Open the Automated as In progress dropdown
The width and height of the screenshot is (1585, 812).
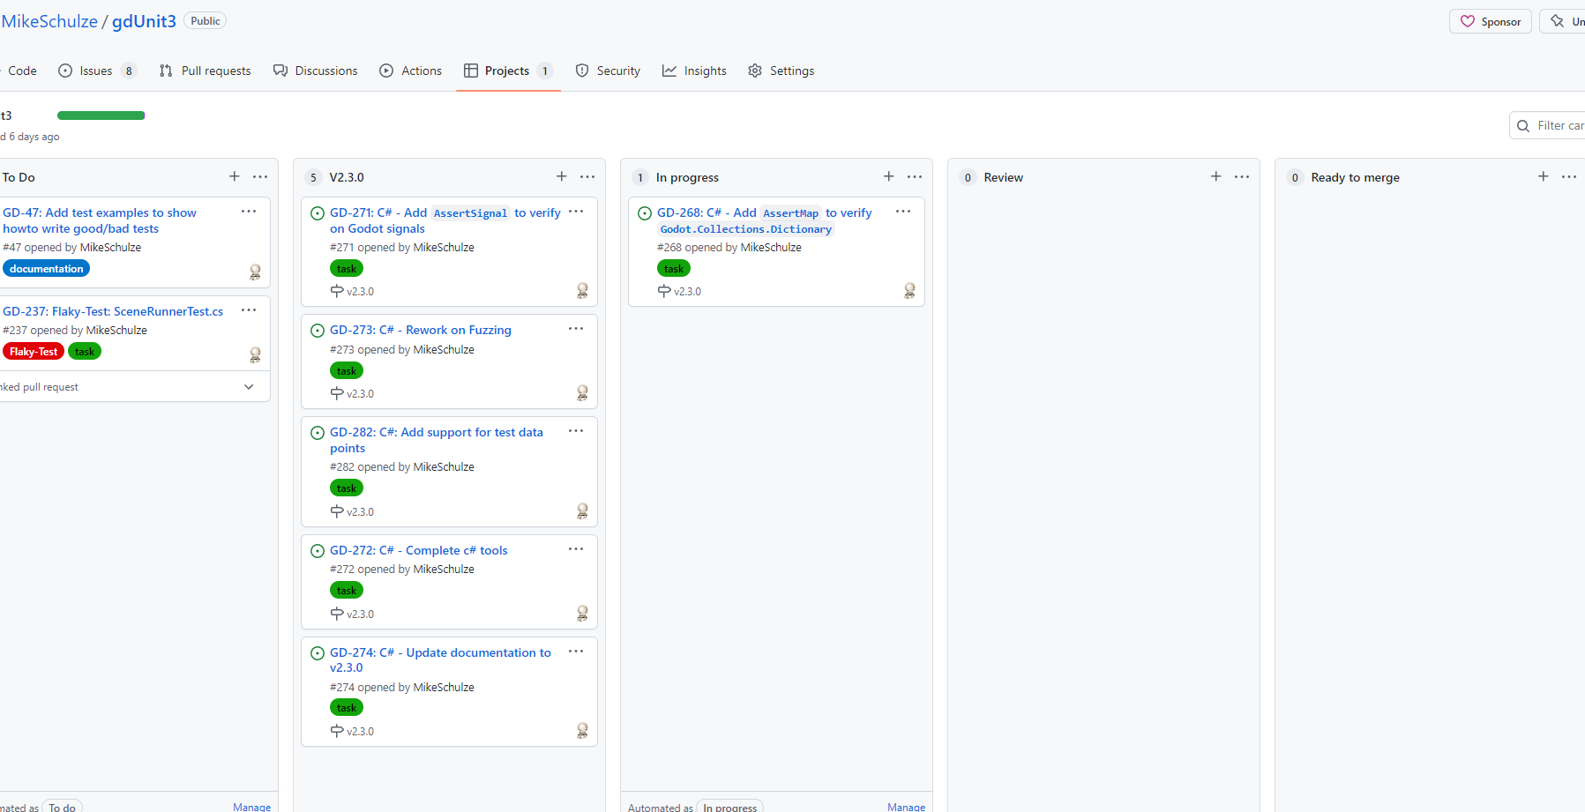point(729,807)
